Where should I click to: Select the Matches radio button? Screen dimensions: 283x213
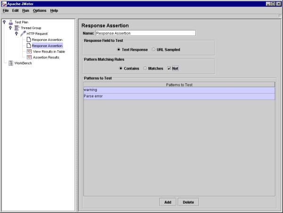tap(145, 68)
